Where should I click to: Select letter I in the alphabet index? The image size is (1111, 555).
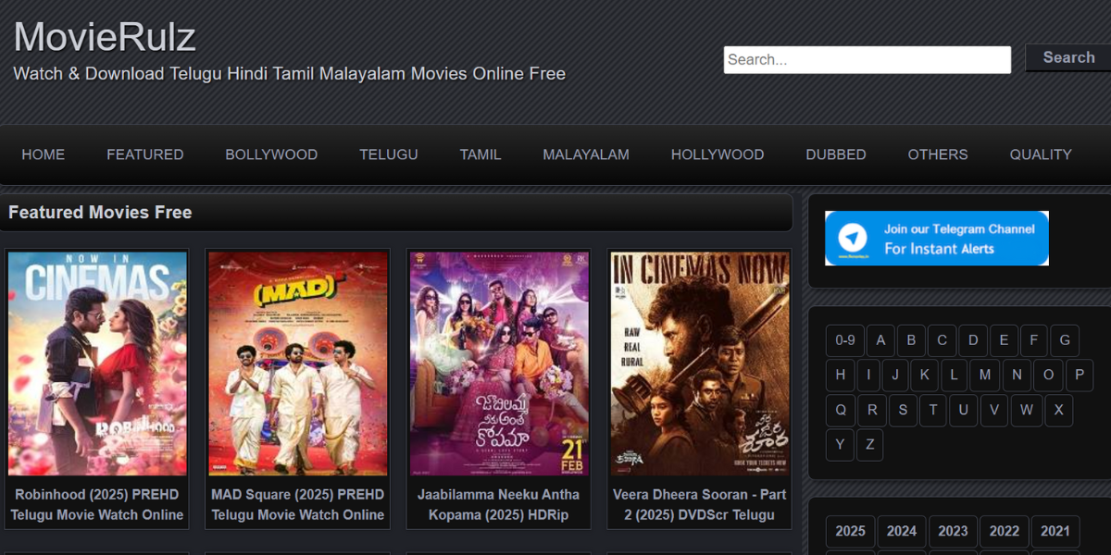point(868,376)
